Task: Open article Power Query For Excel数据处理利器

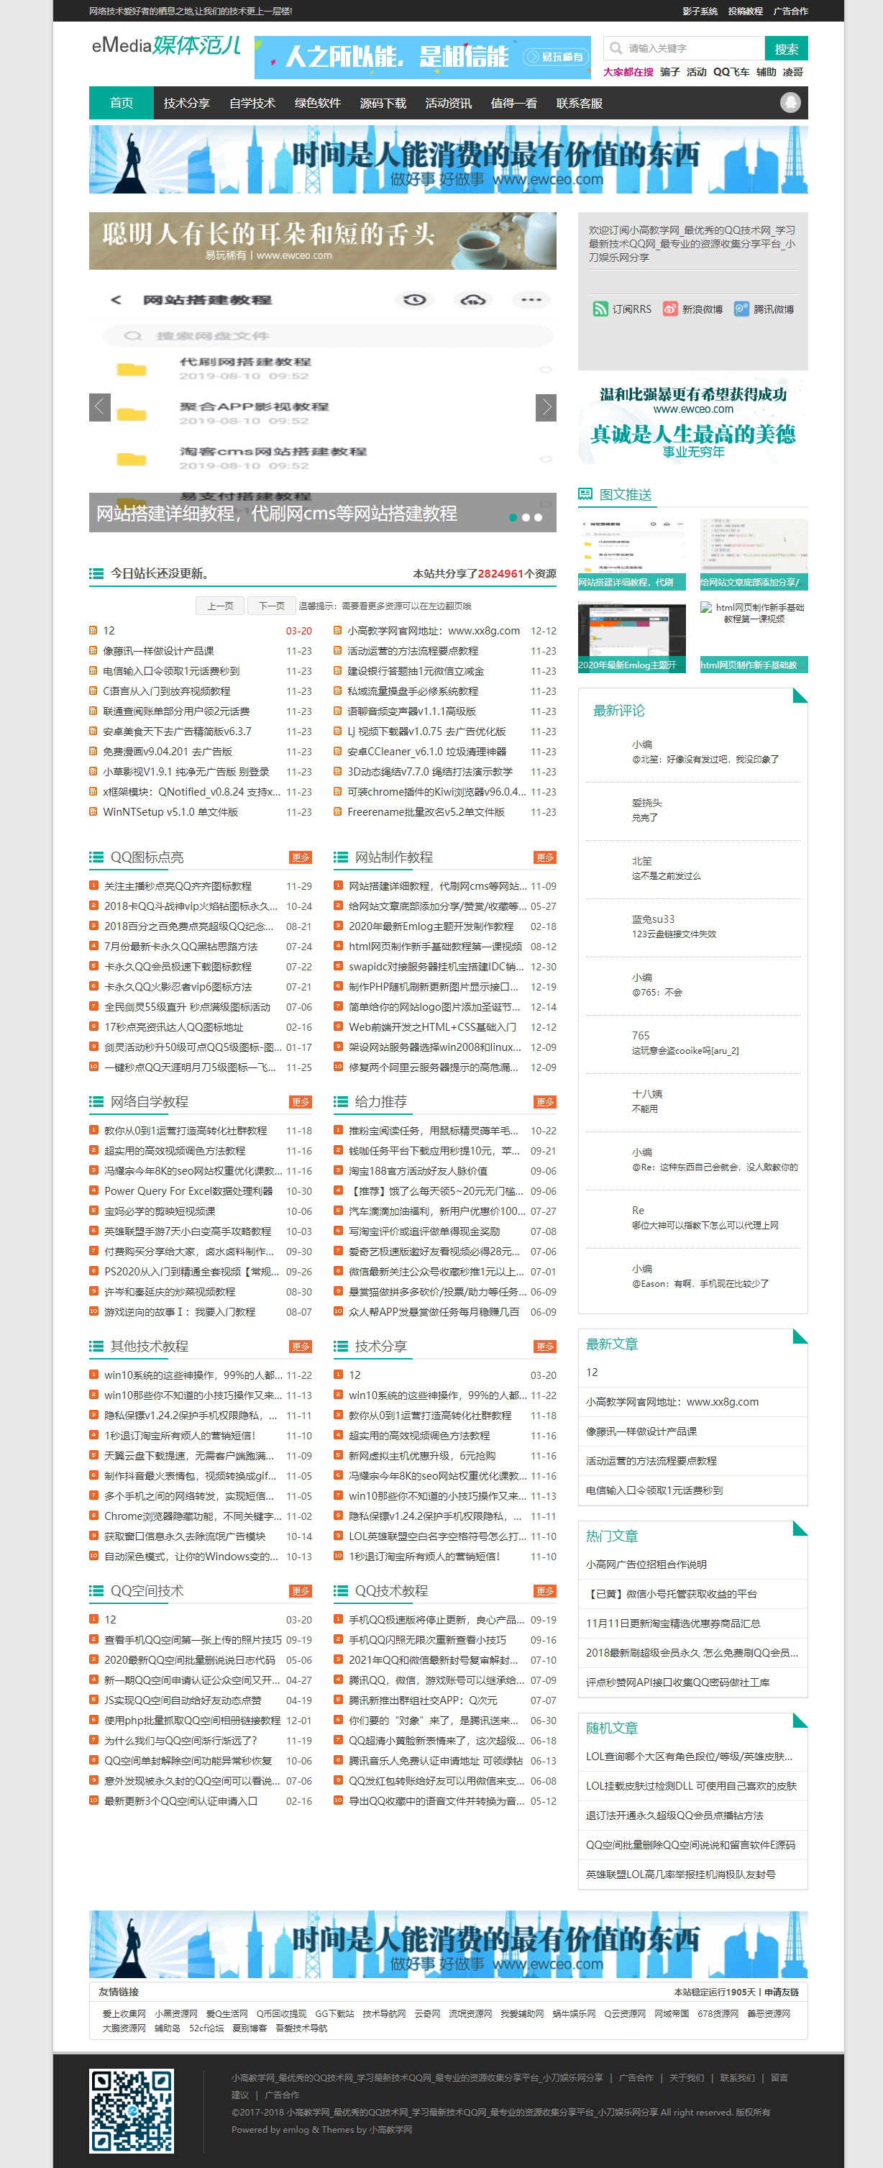Action: pyautogui.click(x=188, y=1191)
